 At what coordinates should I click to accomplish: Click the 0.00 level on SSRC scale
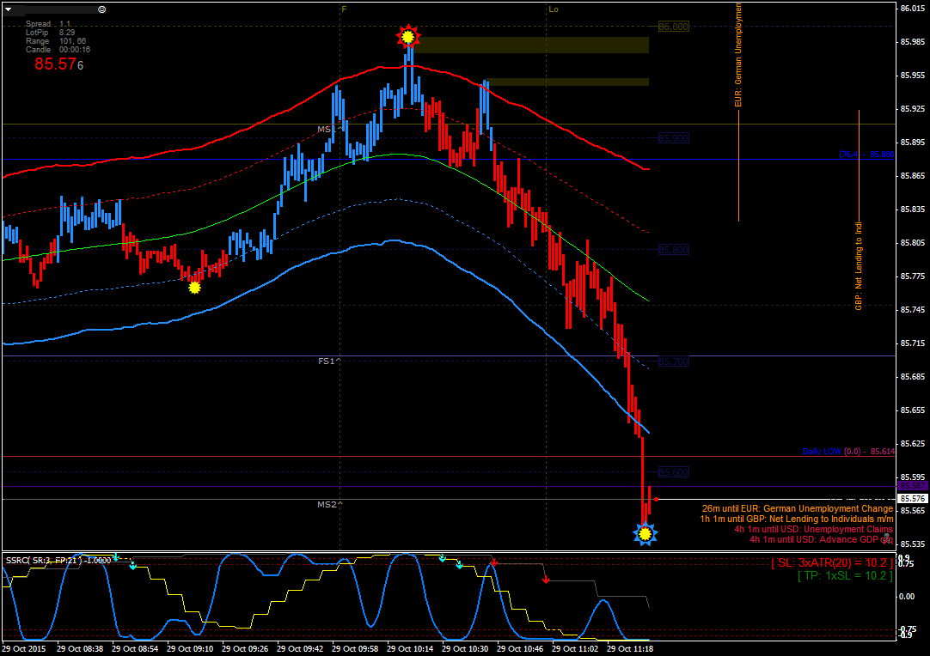(907, 596)
